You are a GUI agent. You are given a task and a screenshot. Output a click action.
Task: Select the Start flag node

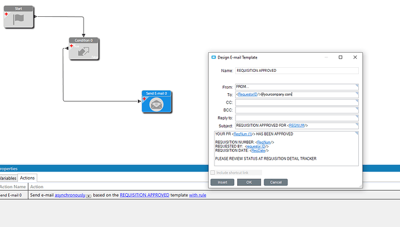(19, 17)
